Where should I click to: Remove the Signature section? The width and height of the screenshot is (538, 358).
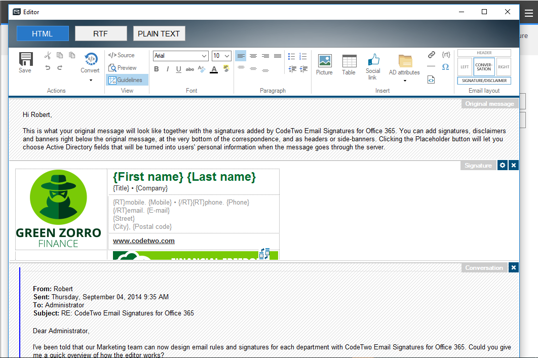point(513,165)
